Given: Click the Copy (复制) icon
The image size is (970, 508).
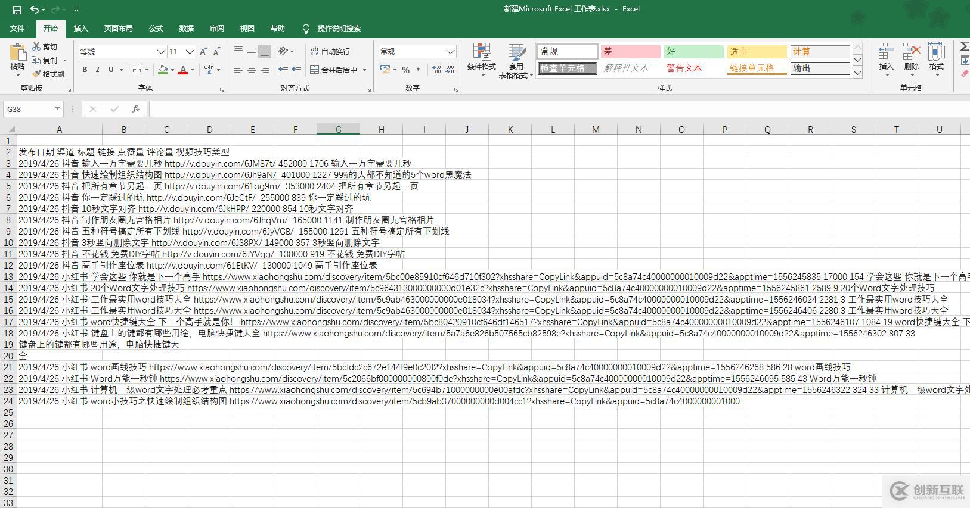Looking at the screenshot, I should click(36, 60).
